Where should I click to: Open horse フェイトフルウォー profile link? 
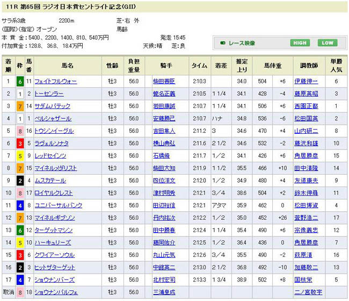tap(55, 82)
